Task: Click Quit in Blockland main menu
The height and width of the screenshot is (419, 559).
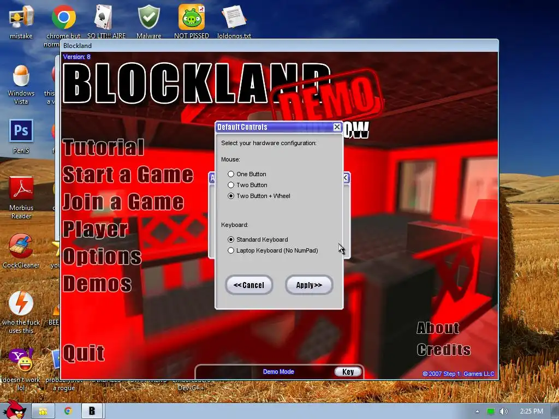Action: (x=84, y=353)
